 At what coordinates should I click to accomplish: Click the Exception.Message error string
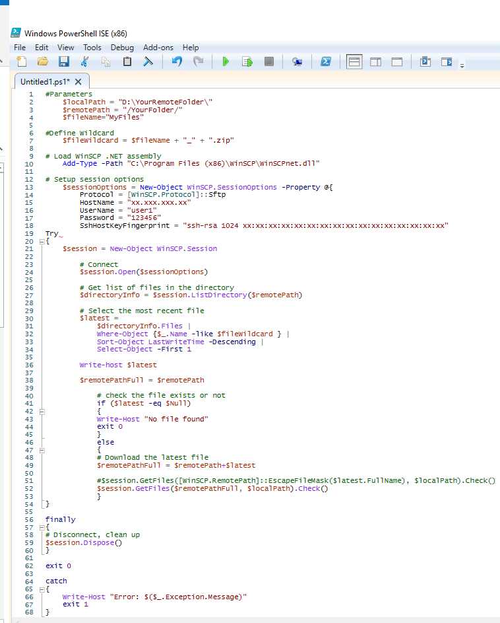click(x=178, y=597)
